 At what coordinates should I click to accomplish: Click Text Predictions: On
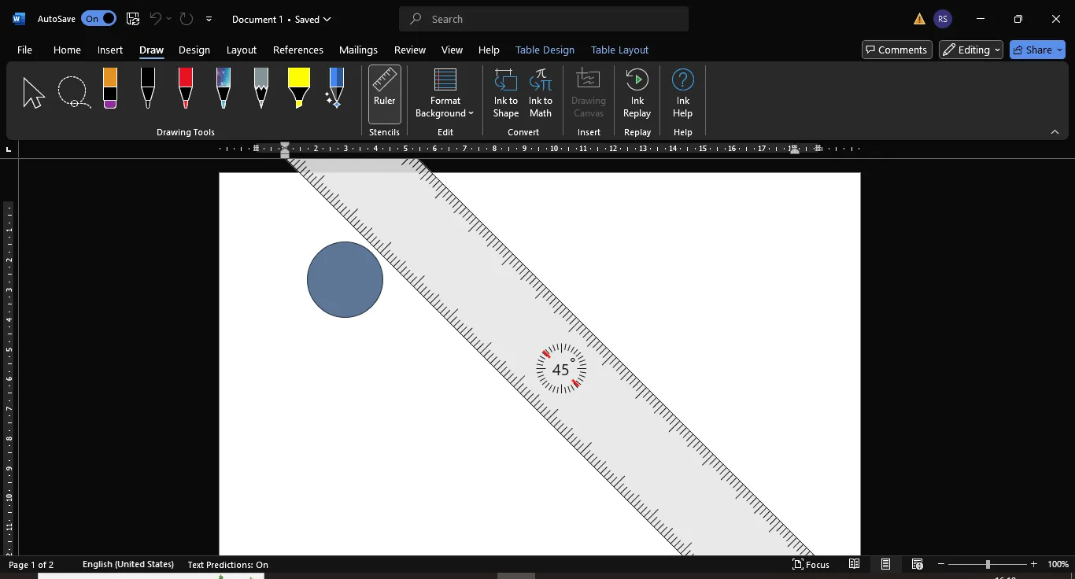(x=228, y=565)
